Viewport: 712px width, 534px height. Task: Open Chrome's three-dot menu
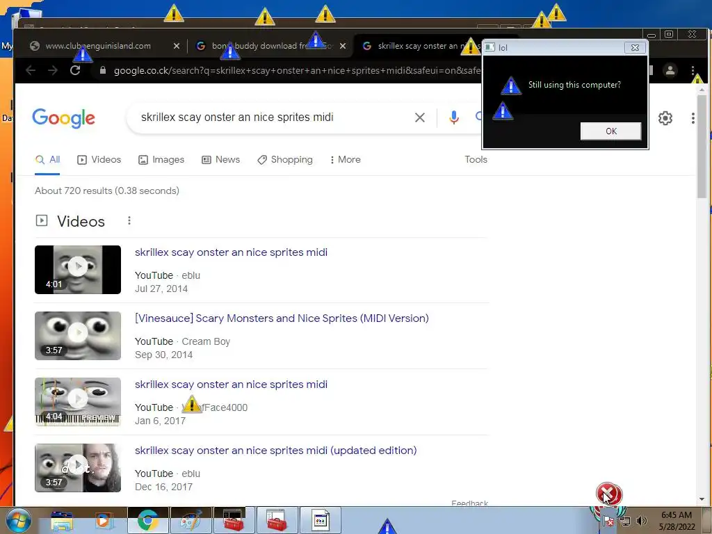pos(693,70)
